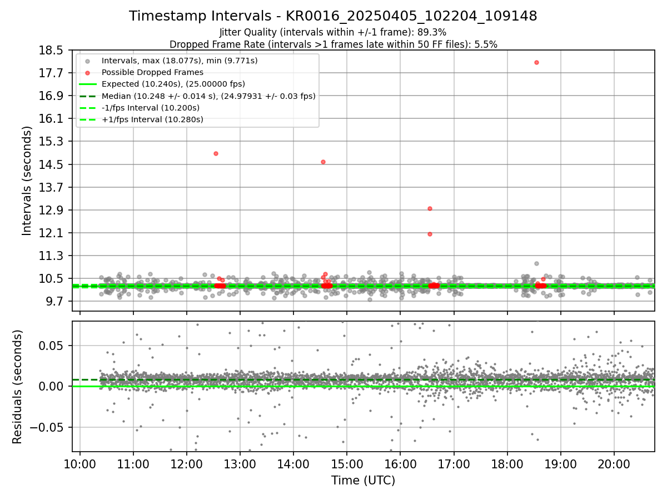
Task: Click the red outlier point near 14.6 seconds
Action: click(323, 162)
